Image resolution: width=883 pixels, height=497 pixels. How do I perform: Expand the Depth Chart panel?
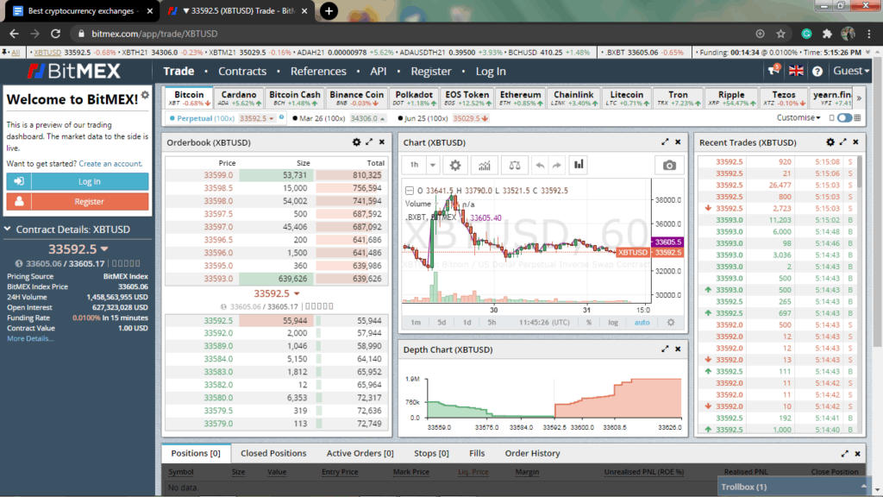[665, 349]
